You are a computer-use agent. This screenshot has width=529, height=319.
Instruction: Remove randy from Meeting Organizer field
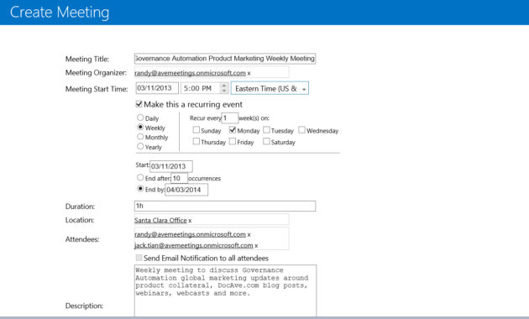[249, 73]
